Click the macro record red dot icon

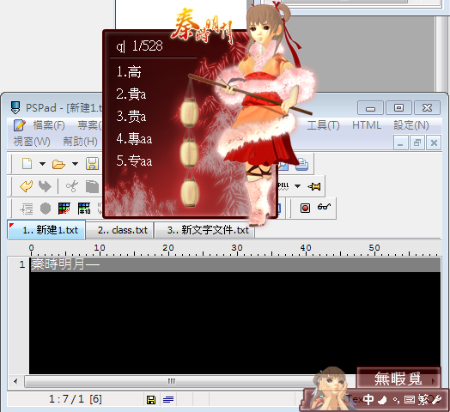pos(305,208)
